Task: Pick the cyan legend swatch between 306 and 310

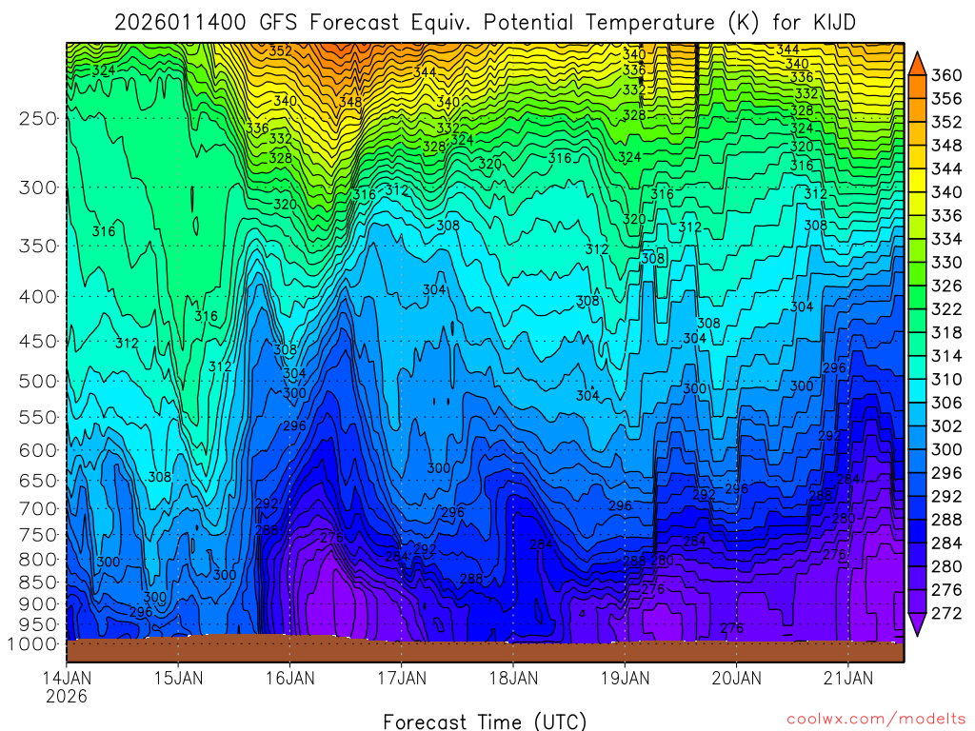Action: pos(917,391)
